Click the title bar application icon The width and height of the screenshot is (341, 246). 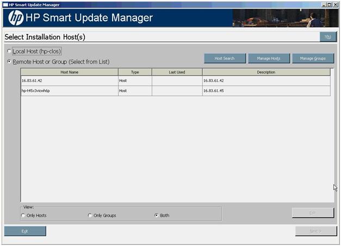(4, 4)
